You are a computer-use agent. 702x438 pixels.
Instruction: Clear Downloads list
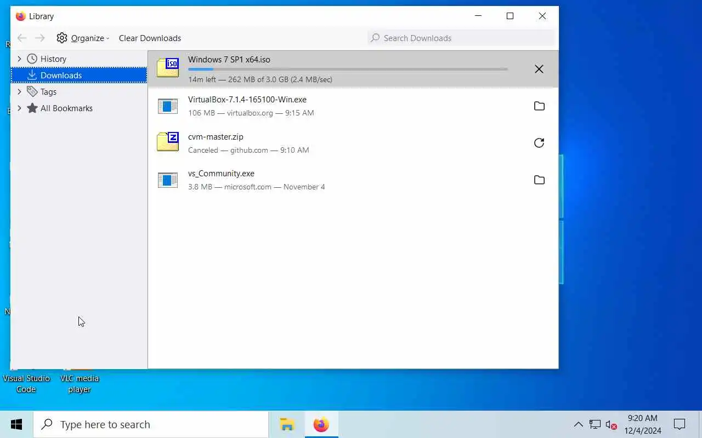tap(150, 38)
